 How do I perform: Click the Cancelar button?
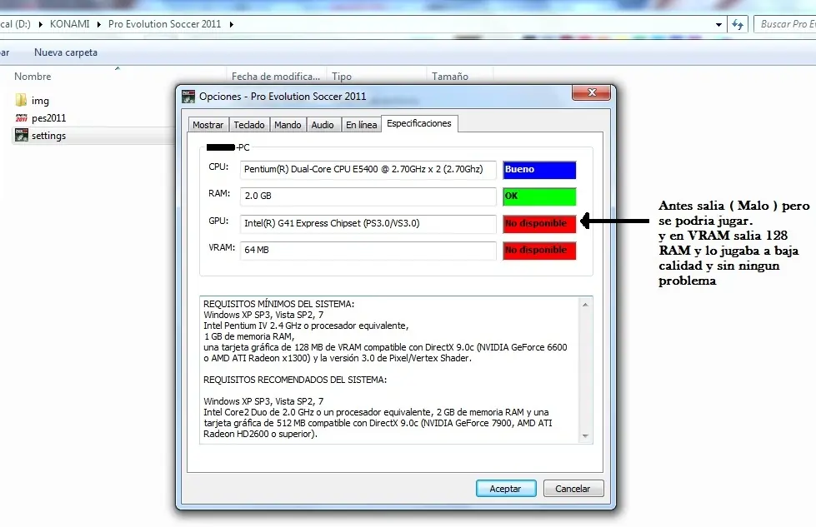[573, 489]
